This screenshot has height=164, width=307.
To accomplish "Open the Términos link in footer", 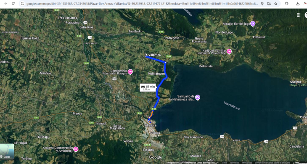I will point(234,163).
